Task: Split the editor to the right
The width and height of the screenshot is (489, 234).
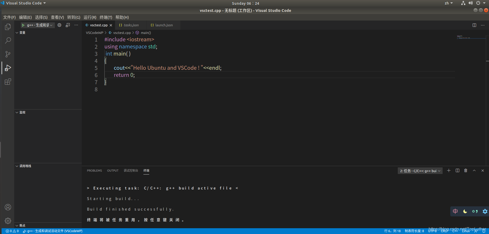Action: (474, 25)
